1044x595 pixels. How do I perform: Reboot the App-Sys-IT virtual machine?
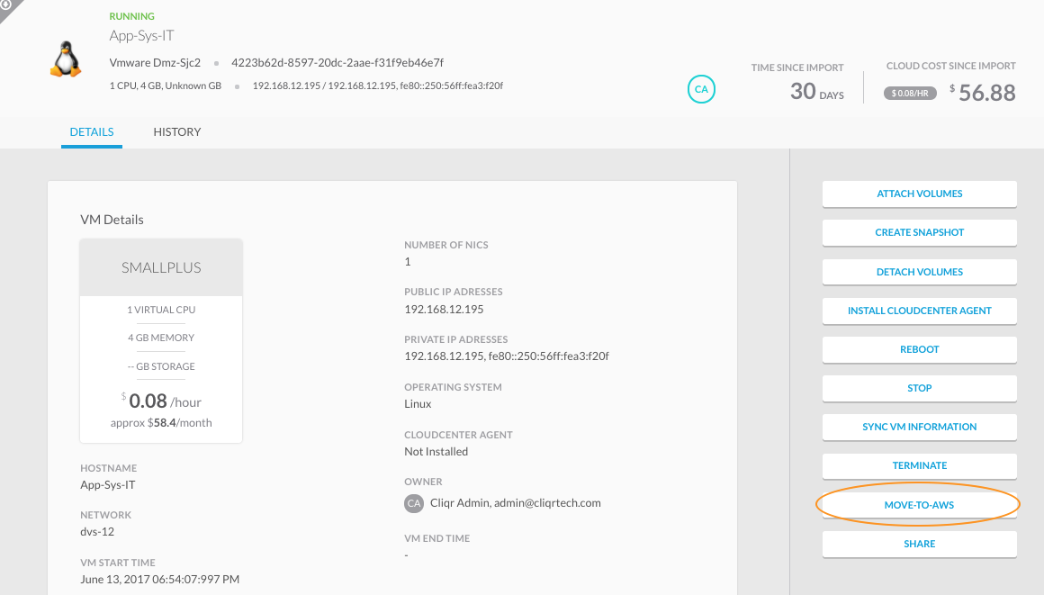click(x=919, y=349)
